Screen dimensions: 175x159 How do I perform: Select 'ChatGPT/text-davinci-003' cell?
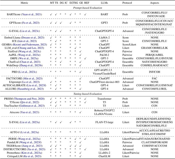104,82
